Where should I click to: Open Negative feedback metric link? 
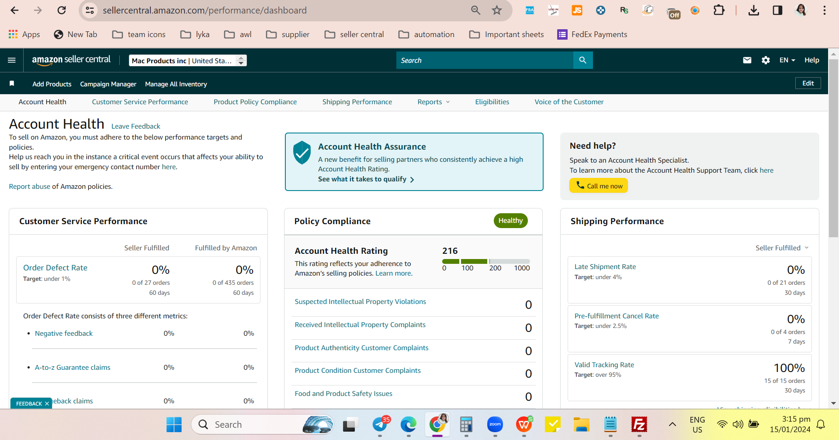64,334
